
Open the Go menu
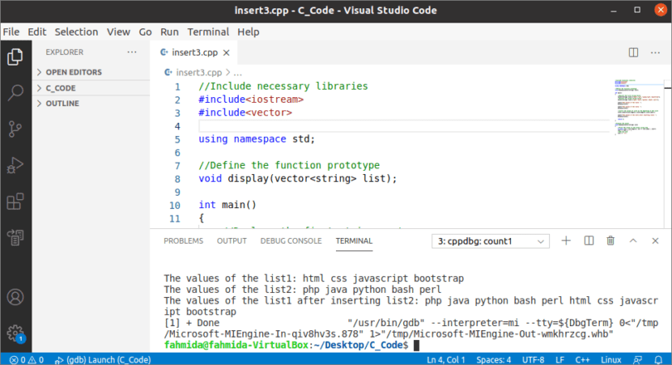click(145, 32)
